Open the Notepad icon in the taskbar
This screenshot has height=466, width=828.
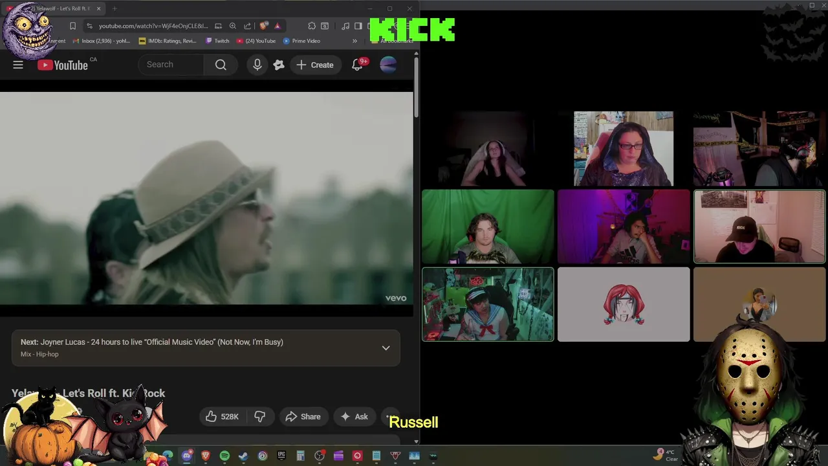[376, 456]
